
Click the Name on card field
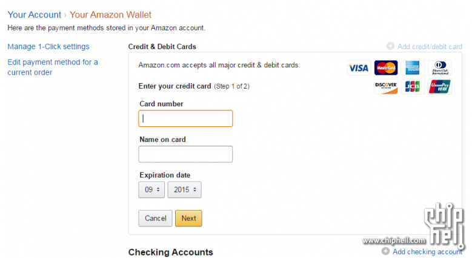tap(185, 154)
